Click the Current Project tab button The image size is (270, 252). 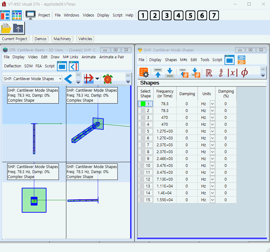point(14,39)
